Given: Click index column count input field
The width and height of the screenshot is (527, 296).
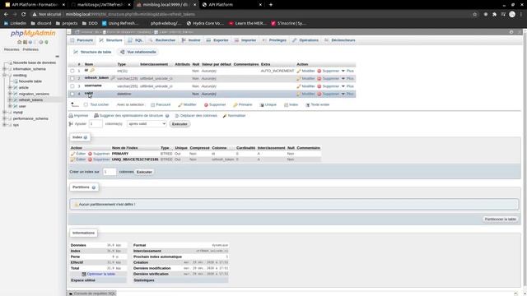Looking at the screenshot, I should click(110, 172).
